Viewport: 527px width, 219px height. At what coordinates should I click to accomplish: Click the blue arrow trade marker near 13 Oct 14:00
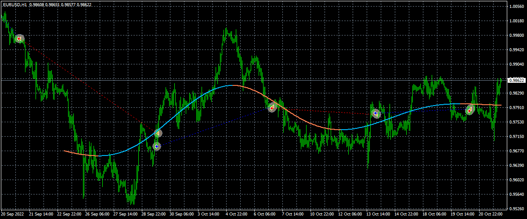pos(375,114)
